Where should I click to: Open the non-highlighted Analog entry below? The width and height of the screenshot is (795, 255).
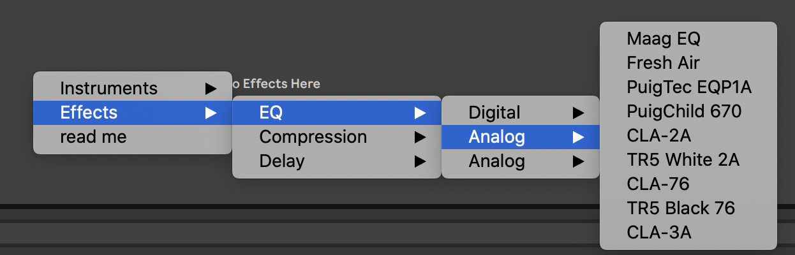(x=520, y=161)
